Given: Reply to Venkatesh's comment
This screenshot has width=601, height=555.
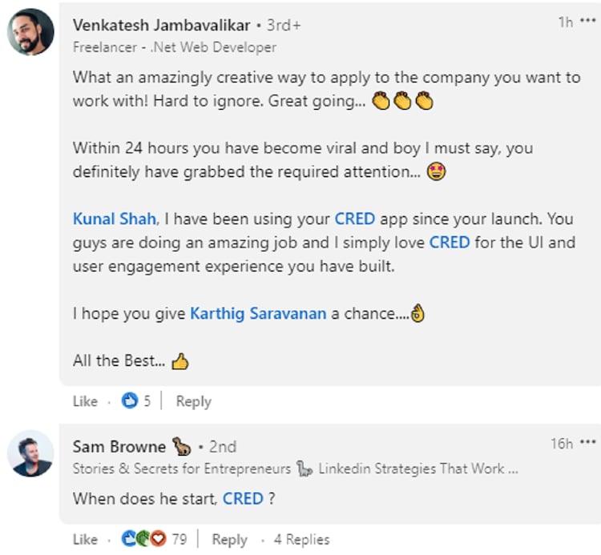Looking at the screenshot, I should tap(193, 401).
